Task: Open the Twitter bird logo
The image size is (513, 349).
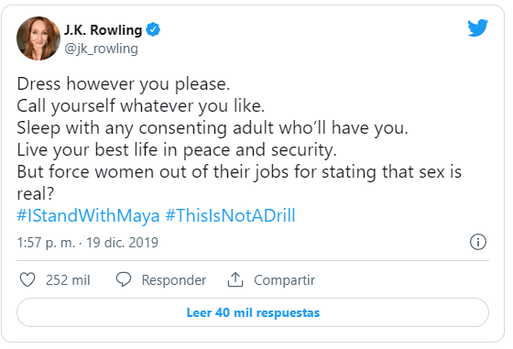Action: (477, 27)
